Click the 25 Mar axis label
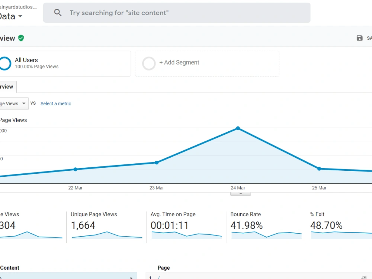The image size is (372, 279). coord(319,188)
